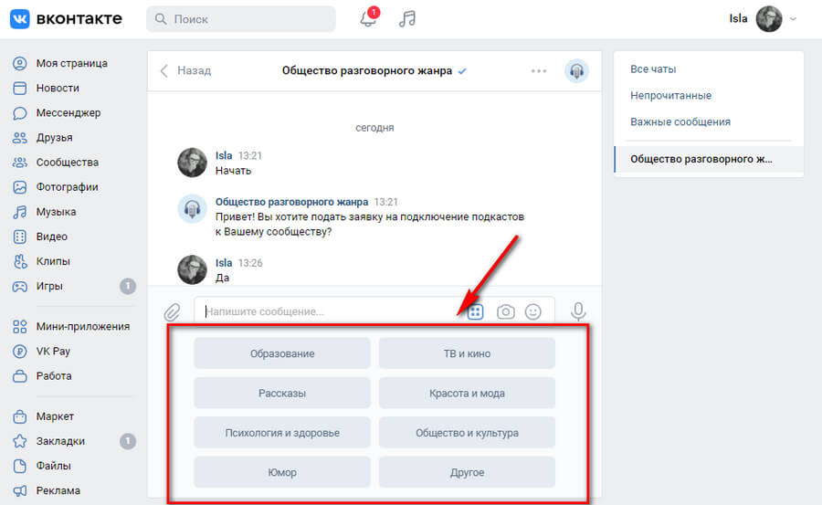The image size is (822, 505).
Task: Click the Новости sidebar icon
Action: pos(19,88)
